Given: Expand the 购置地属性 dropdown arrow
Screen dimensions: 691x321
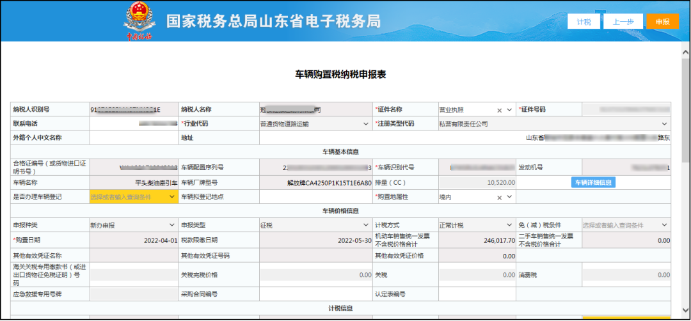Looking at the screenshot, I should [509, 197].
